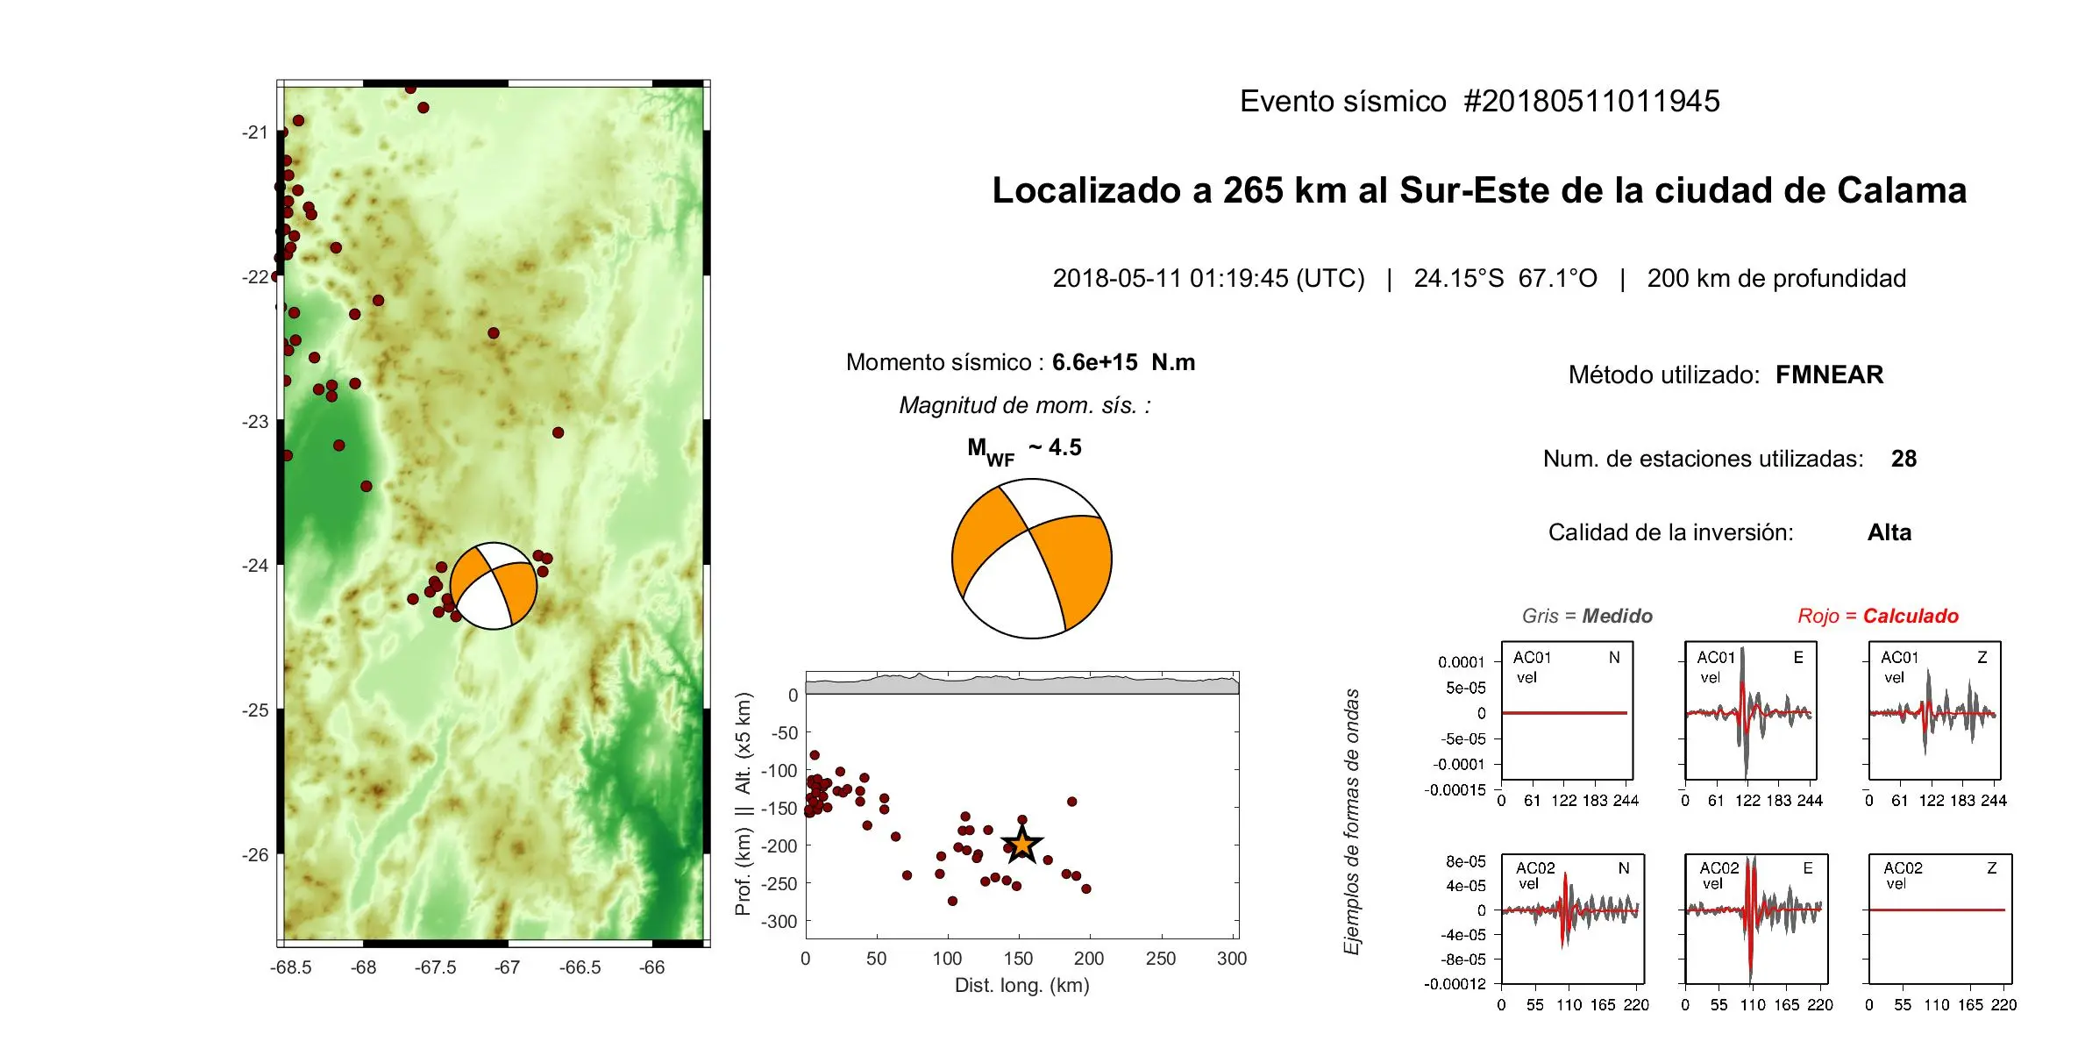Click the AC02 N waveform panel
Screen dimensions: 2085x1063
[1573, 918]
